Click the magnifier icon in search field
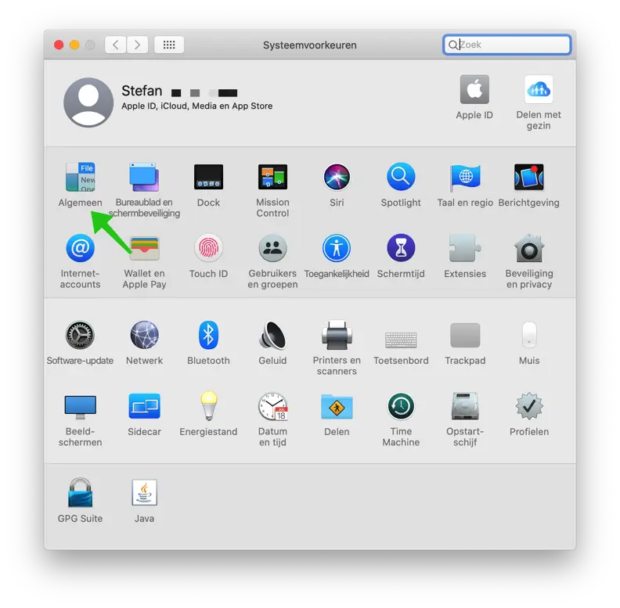620x608 pixels. pos(452,45)
